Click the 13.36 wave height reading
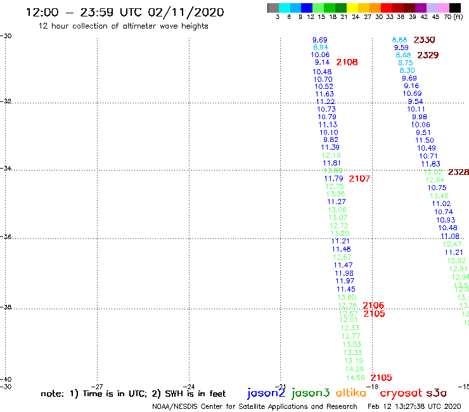This screenshot has height=412, width=469. (336, 194)
